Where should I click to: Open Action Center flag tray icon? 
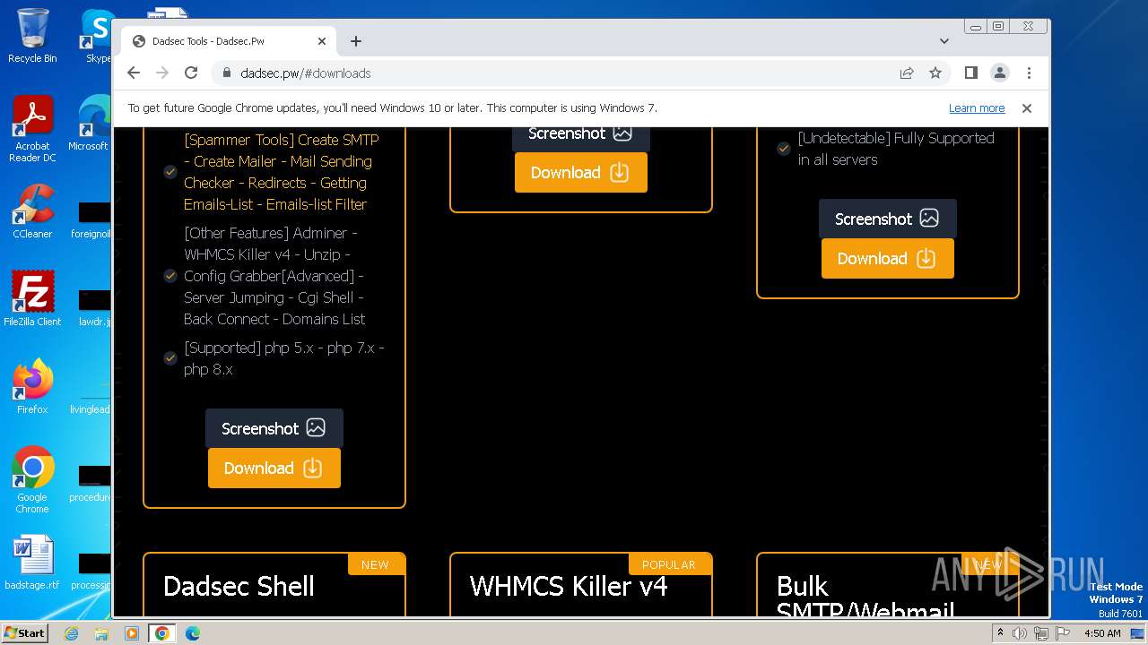[x=1063, y=633]
